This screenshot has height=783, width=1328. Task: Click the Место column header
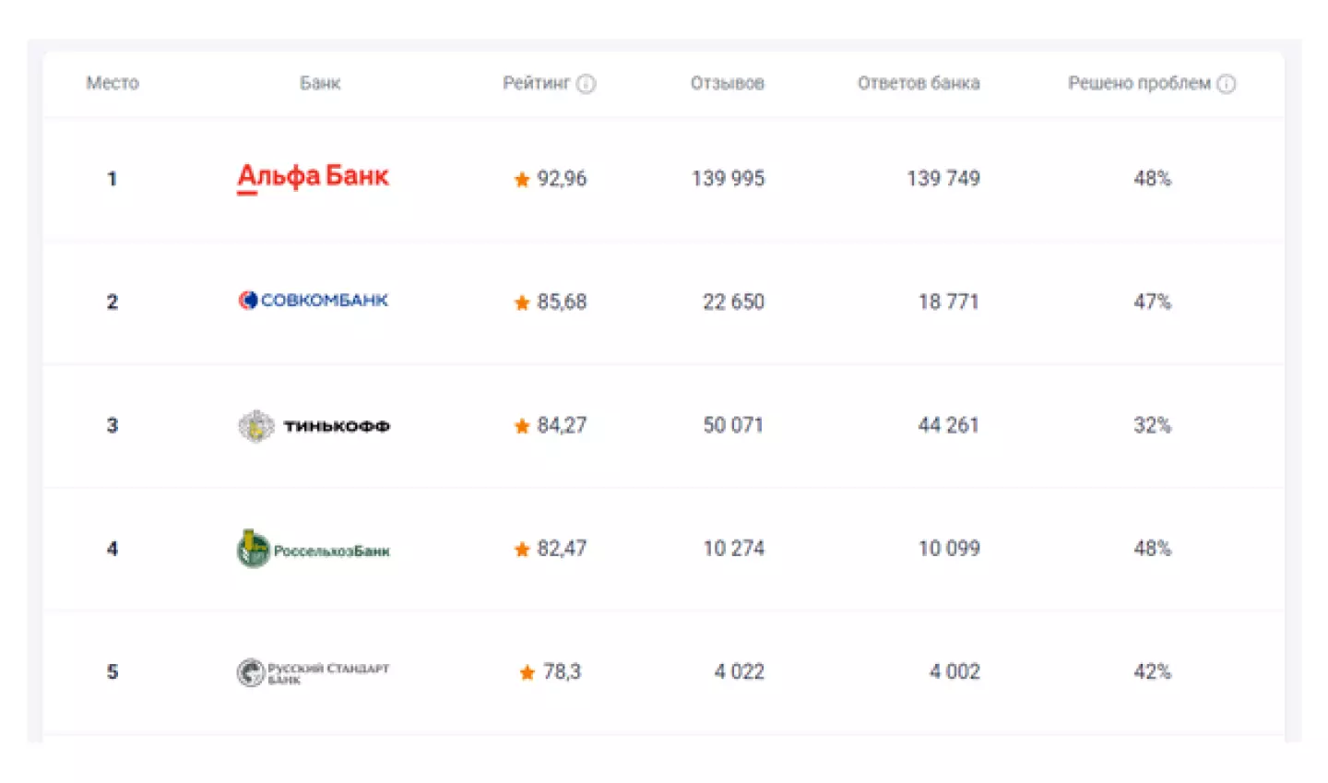pos(113,83)
